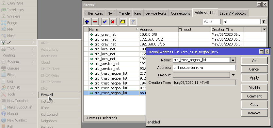The width and height of the screenshot is (273, 128).
Task: Select the 172.16.0.0/12 crb_gray_net row
Action: click(175, 39)
